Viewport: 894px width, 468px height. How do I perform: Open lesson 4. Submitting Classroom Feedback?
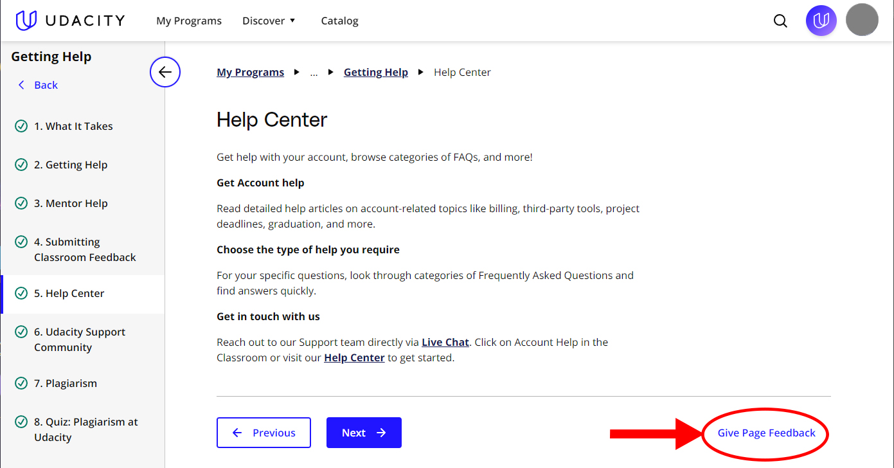click(x=84, y=249)
